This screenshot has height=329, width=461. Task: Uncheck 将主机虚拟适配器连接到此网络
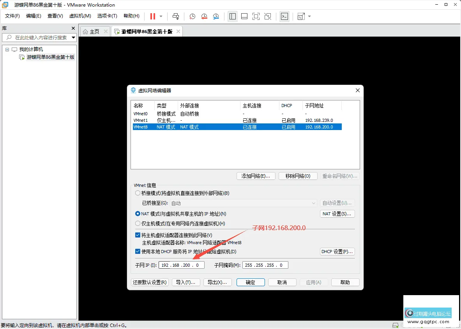tap(138, 235)
